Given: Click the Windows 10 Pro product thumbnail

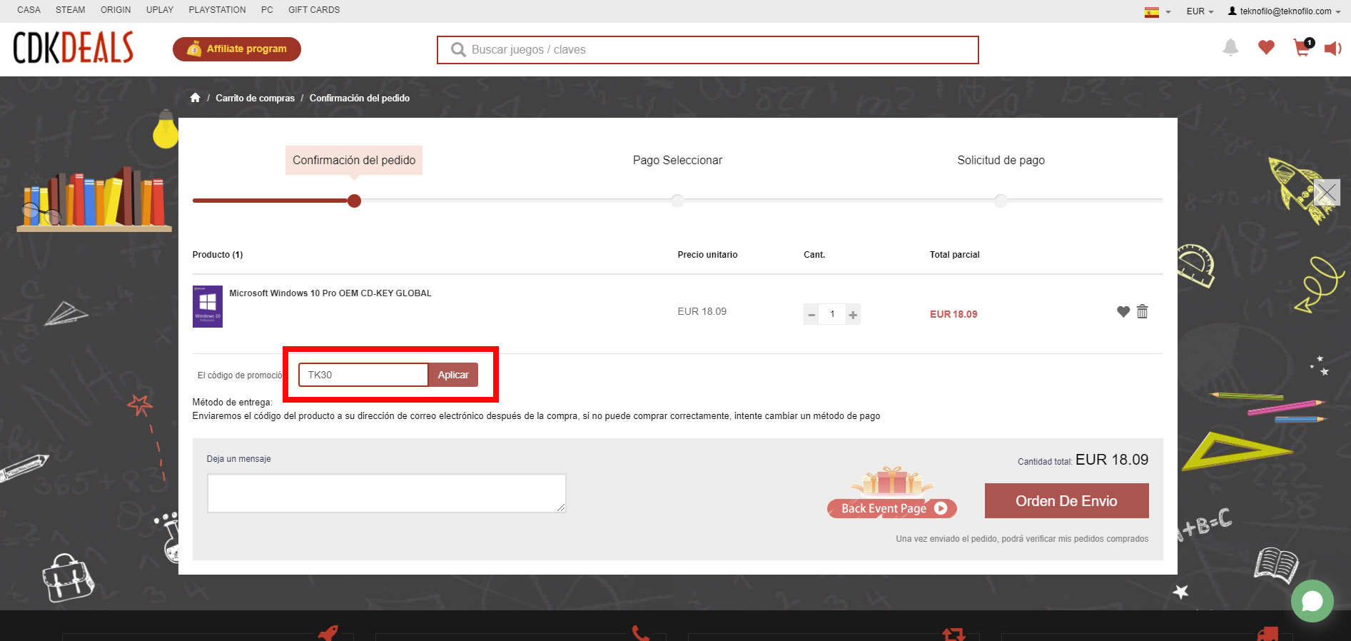Looking at the screenshot, I should pos(208,307).
